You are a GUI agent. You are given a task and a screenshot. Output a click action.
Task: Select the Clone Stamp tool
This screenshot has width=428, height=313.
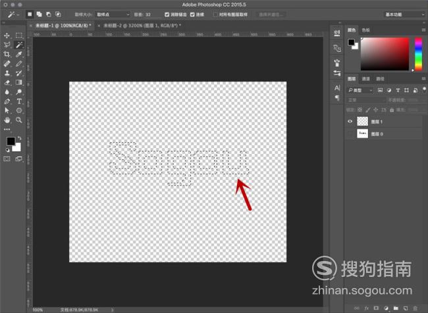coord(7,73)
